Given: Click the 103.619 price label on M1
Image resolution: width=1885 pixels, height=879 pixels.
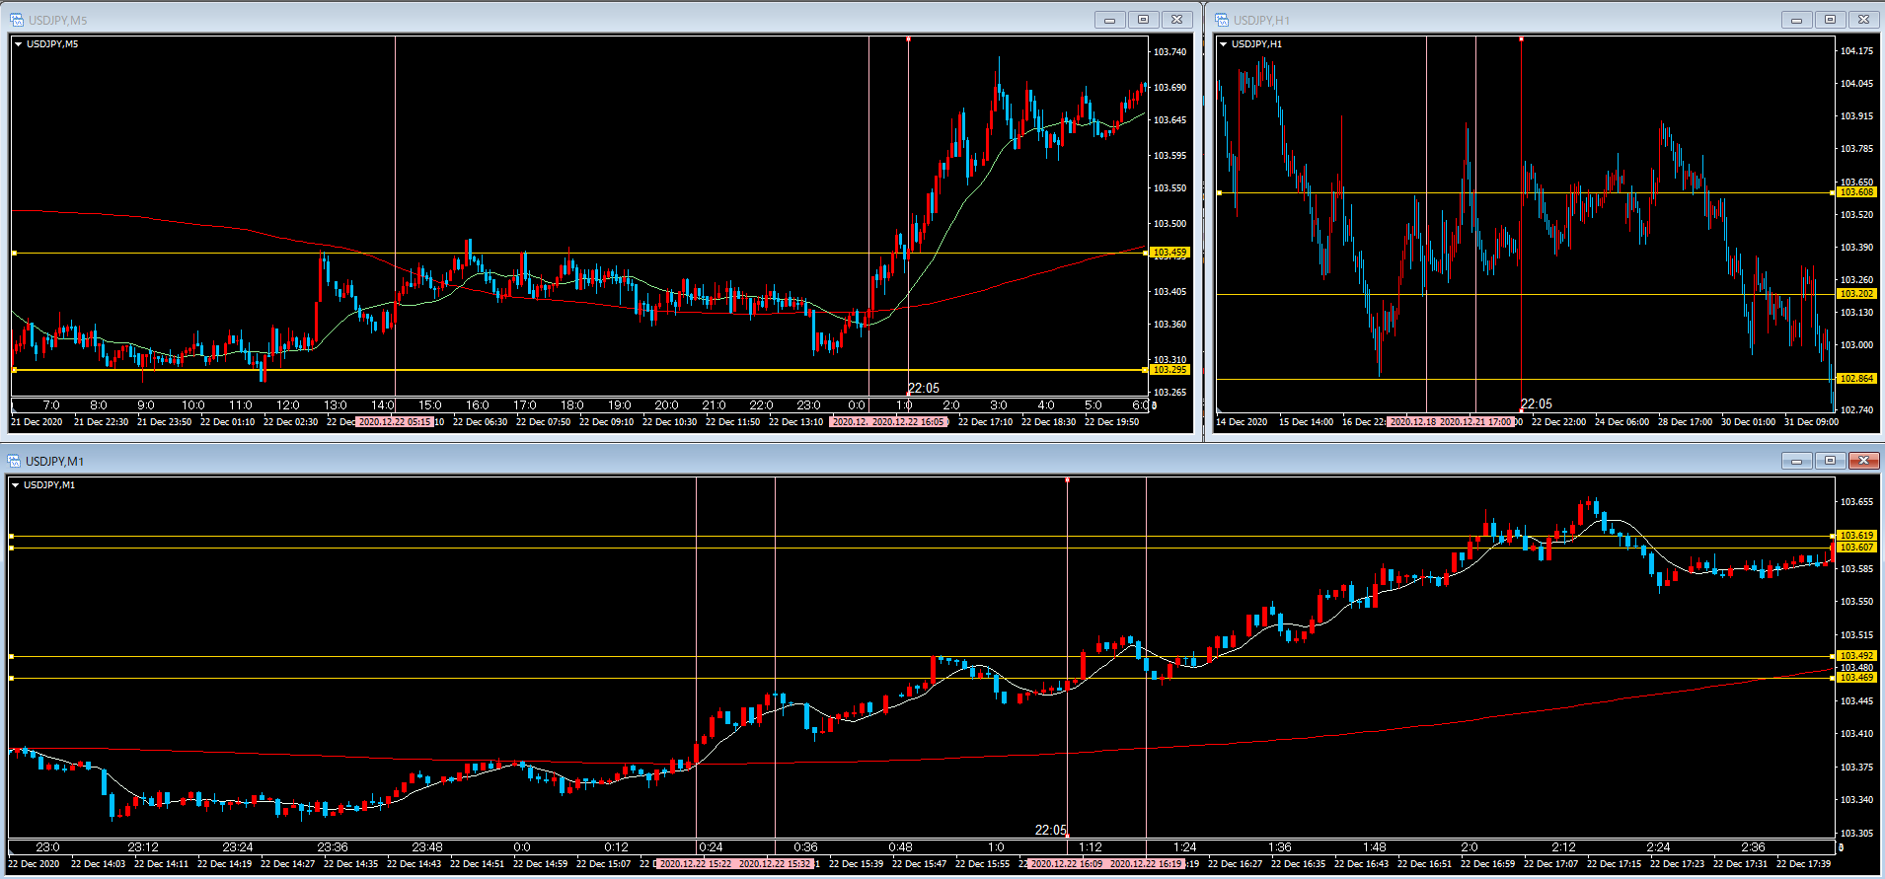Looking at the screenshot, I should 1855,536.
